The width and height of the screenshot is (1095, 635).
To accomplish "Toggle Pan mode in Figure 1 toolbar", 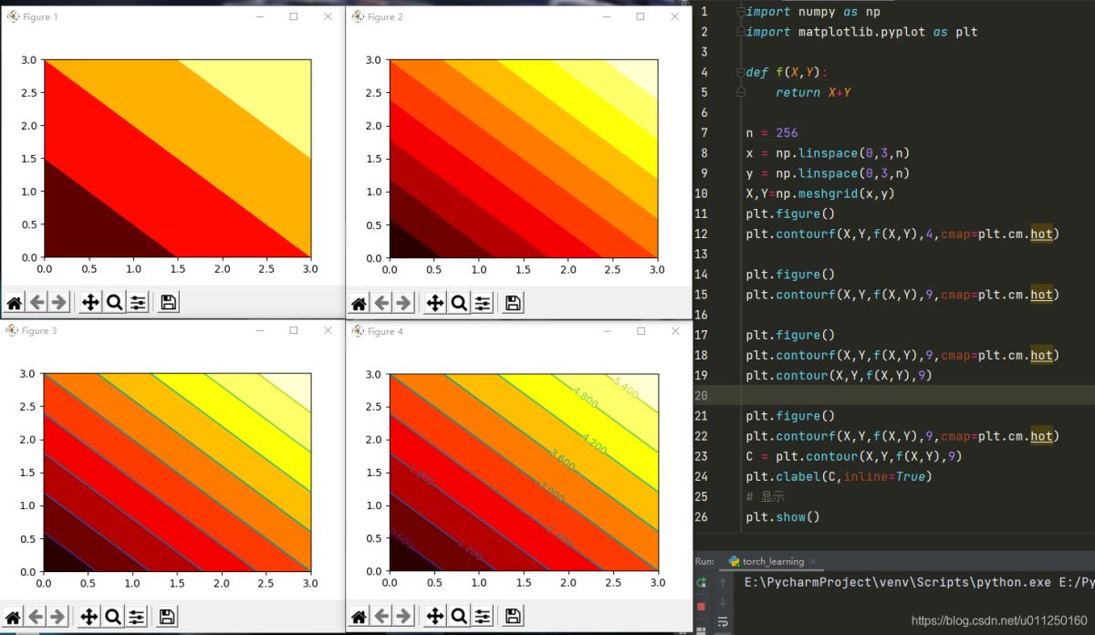I will (89, 303).
